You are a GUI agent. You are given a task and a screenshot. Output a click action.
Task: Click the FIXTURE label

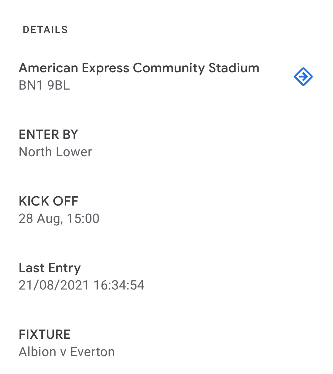click(x=45, y=335)
